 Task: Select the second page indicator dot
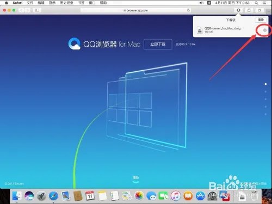coord(265,92)
